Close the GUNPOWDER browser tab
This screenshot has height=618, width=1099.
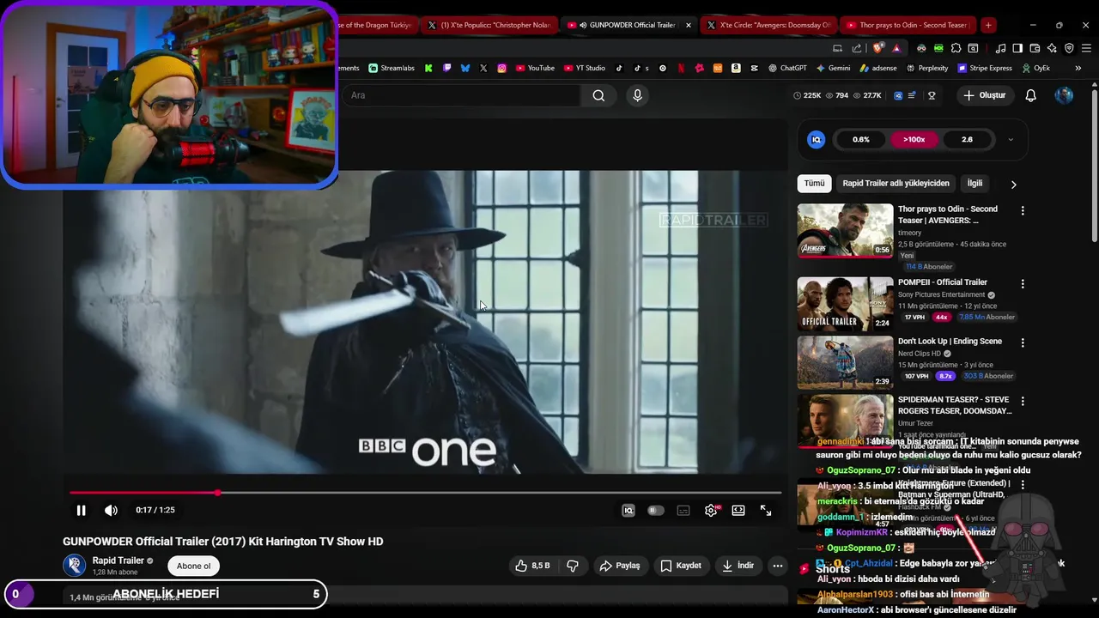pos(689,25)
